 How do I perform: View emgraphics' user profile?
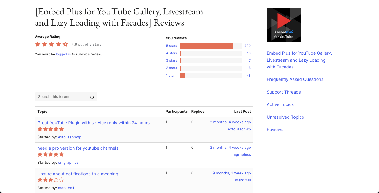(x=68, y=162)
